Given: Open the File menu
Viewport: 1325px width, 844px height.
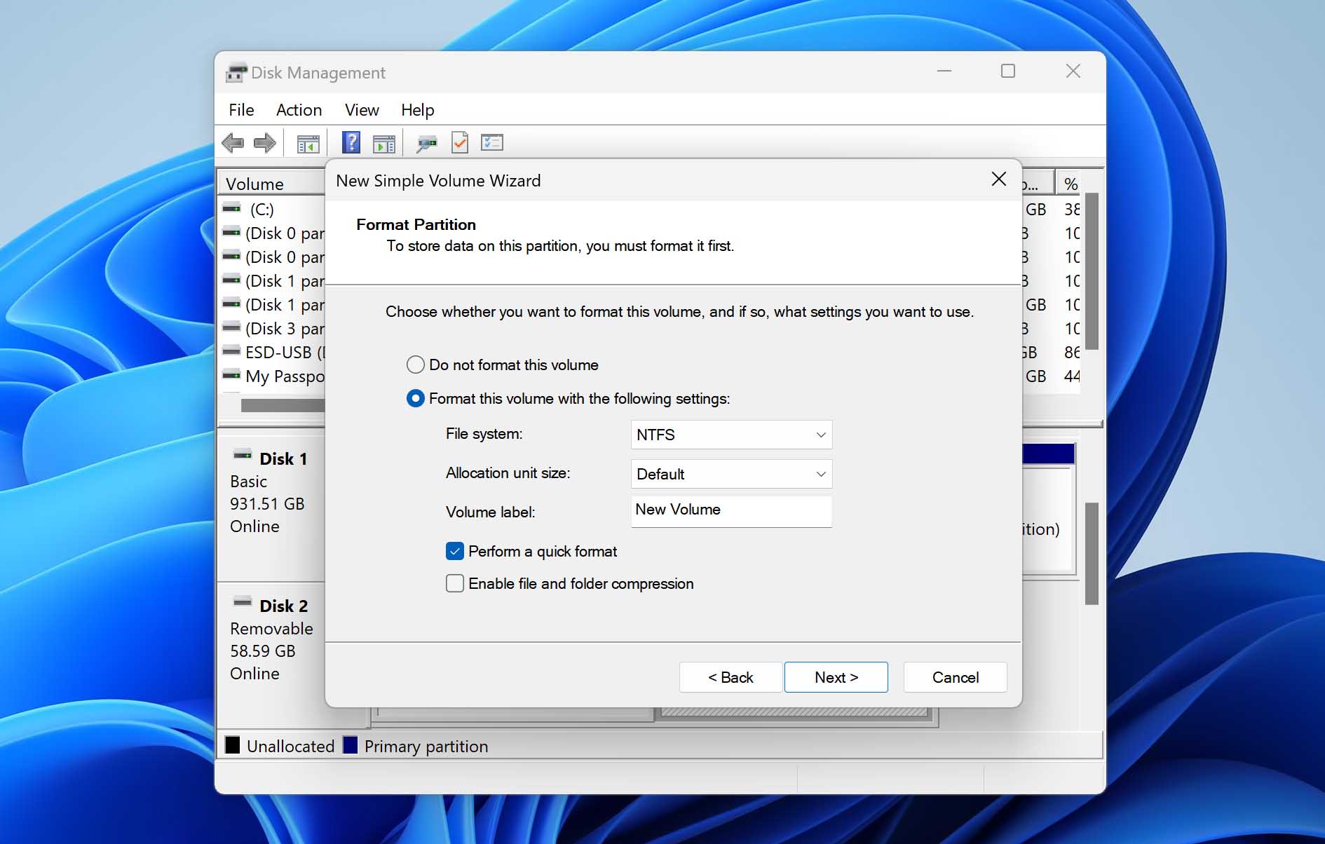Looking at the screenshot, I should 241,110.
